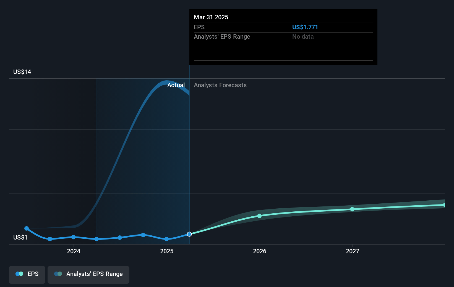This screenshot has height=287, width=454.
Task: Toggle the EPS legend series
Action: pos(27,275)
